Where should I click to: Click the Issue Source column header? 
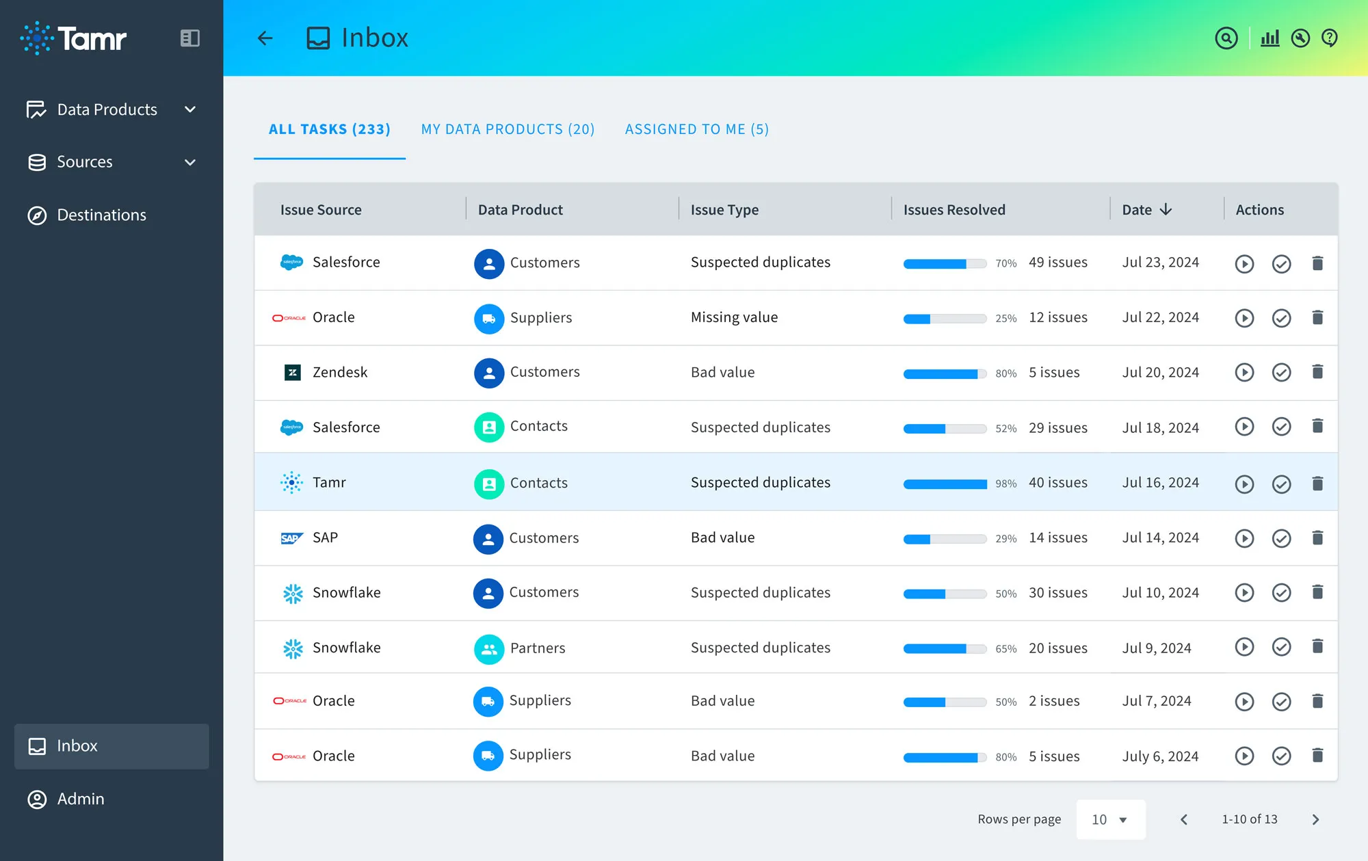pos(321,210)
